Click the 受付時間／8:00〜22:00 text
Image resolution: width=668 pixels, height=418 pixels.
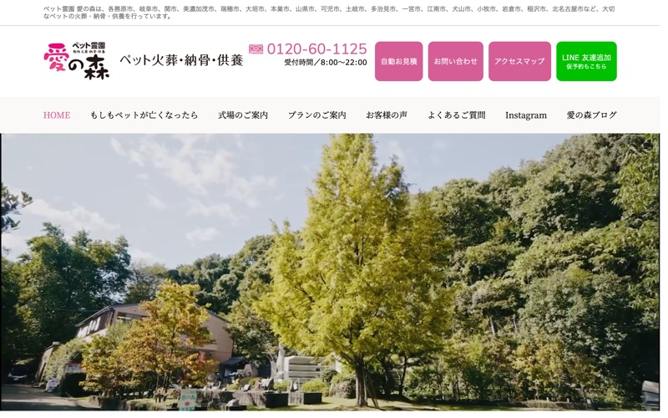coord(326,63)
